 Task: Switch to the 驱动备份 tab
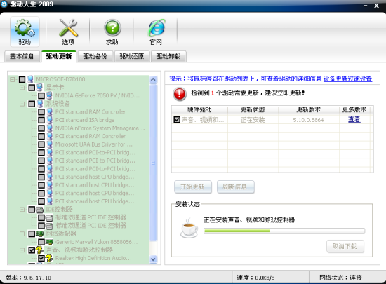point(95,56)
